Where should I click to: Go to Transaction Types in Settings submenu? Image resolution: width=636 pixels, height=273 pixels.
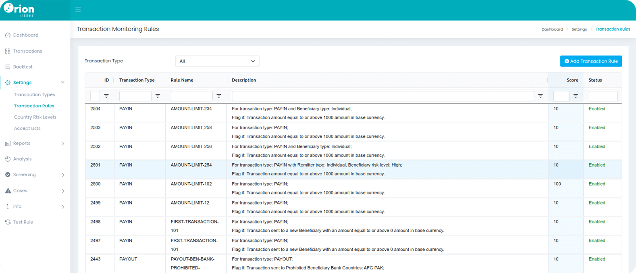tap(34, 95)
